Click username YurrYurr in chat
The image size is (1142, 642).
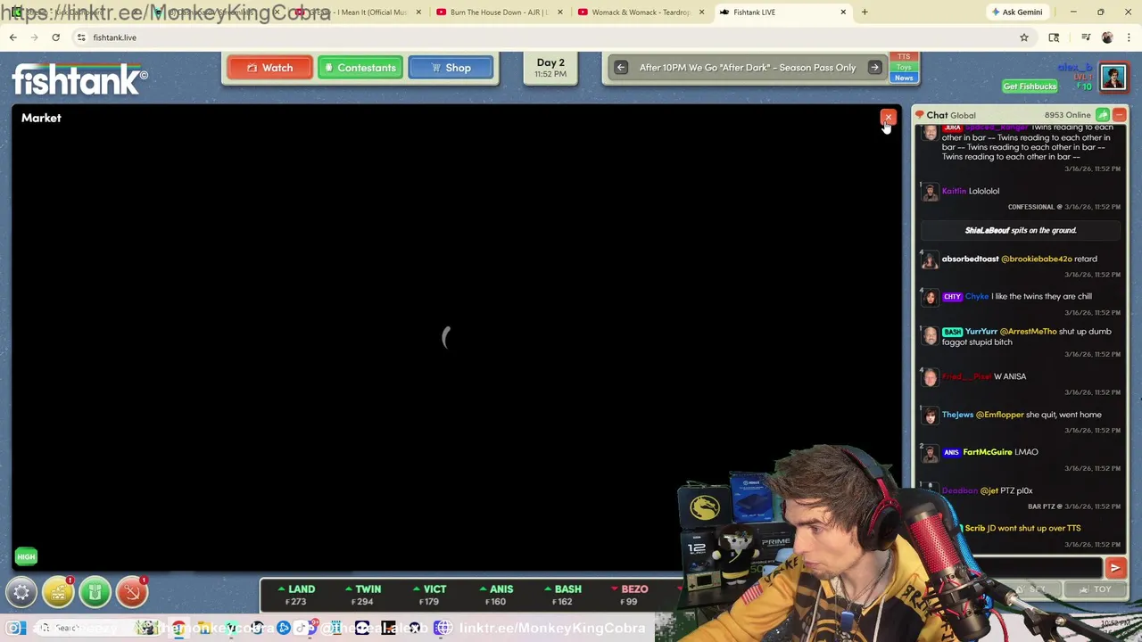[x=981, y=332]
